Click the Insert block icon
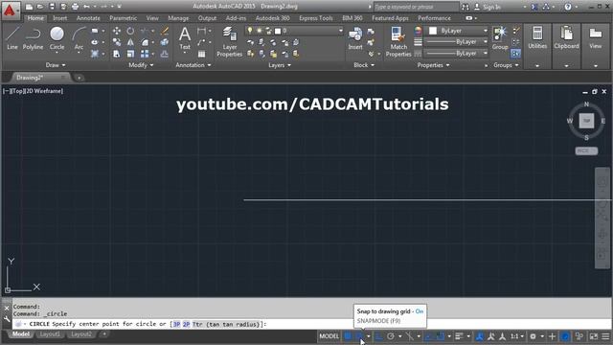613x345 pixels. [x=355, y=38]
